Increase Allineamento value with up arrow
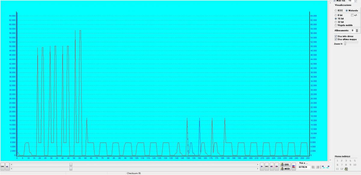Viewport: 361px width, 175px height. tap(357, 30)
